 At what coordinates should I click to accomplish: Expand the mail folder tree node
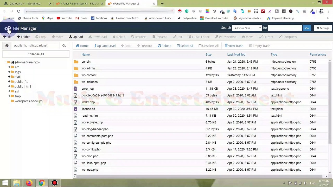coord(9,77)
